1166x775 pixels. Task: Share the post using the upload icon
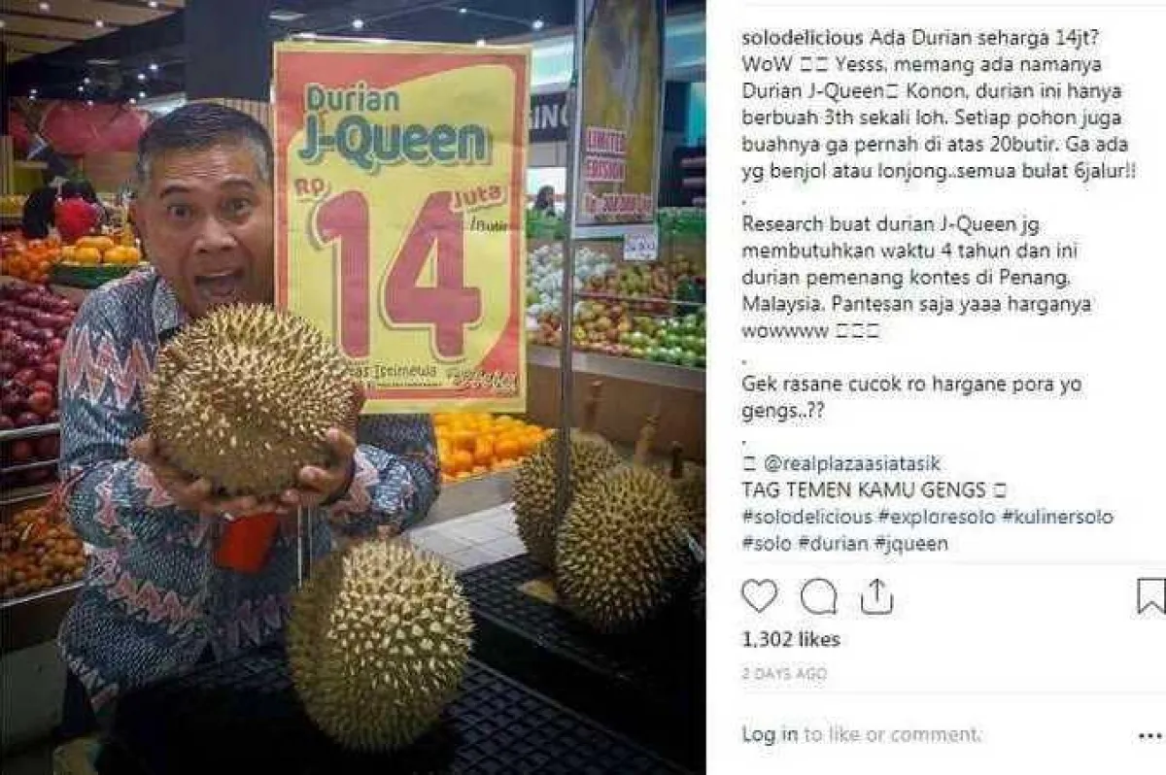coord(876,595)
